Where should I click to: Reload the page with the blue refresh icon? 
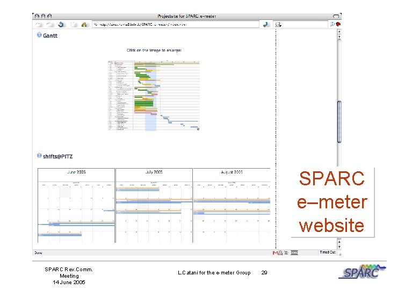coord(61,25)
